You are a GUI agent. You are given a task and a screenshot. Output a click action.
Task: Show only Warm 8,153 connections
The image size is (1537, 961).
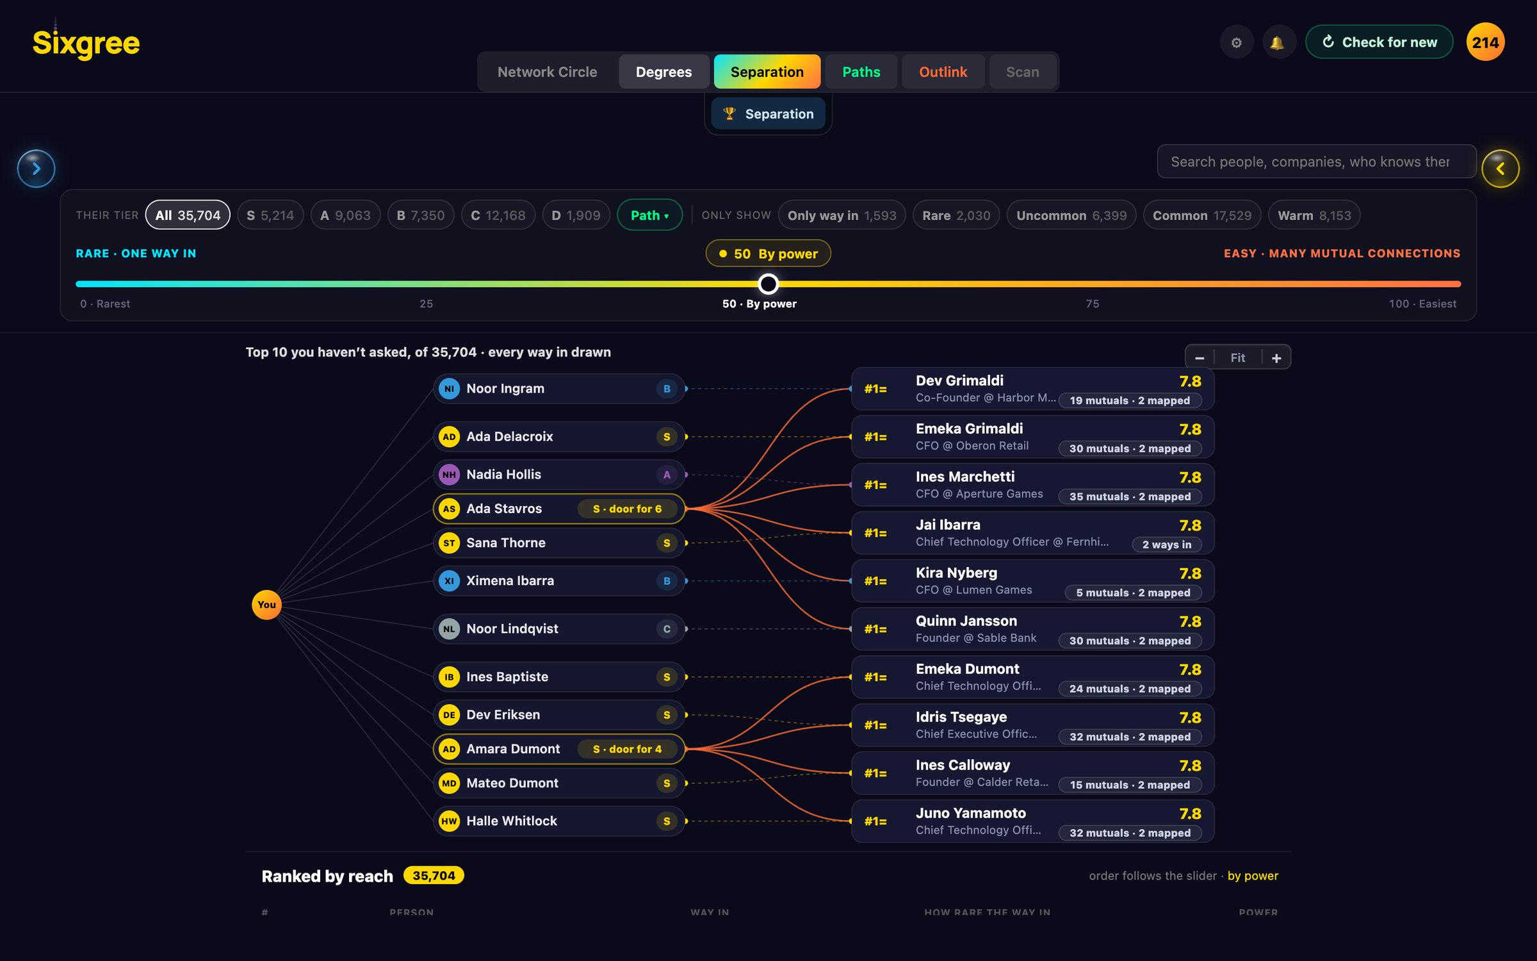tap(1314, 215)
